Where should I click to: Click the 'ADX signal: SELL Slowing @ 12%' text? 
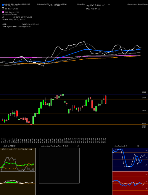click(x=17, y=27)
